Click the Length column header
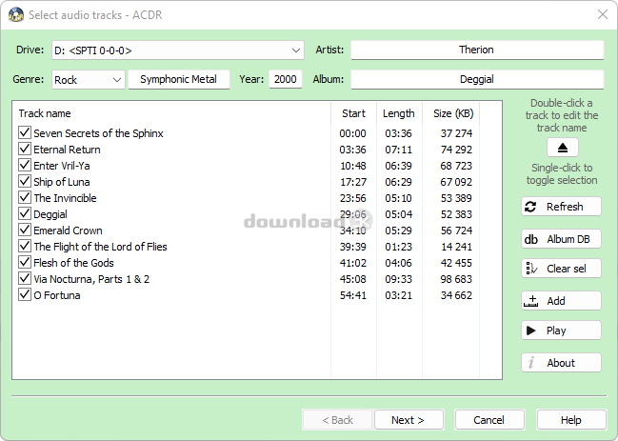The image size is (618, 441). click(x=399, y=113)
